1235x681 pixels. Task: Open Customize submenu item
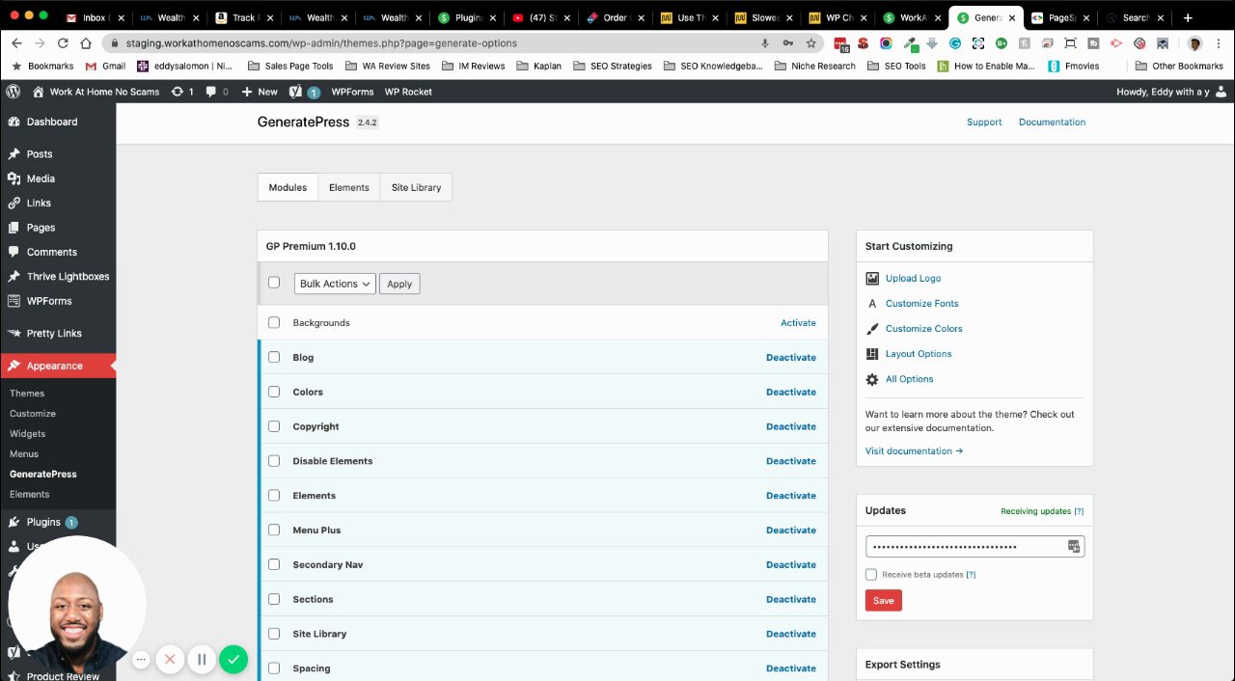click(x=33, y=414)
